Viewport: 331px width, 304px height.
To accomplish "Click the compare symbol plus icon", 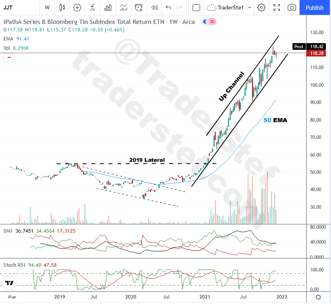I will tap(77, 7).
